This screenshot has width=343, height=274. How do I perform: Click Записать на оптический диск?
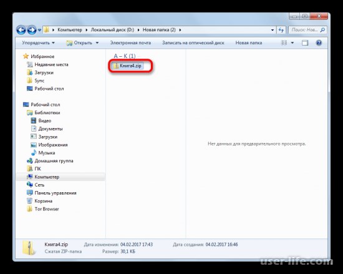(x=193, y=43)
